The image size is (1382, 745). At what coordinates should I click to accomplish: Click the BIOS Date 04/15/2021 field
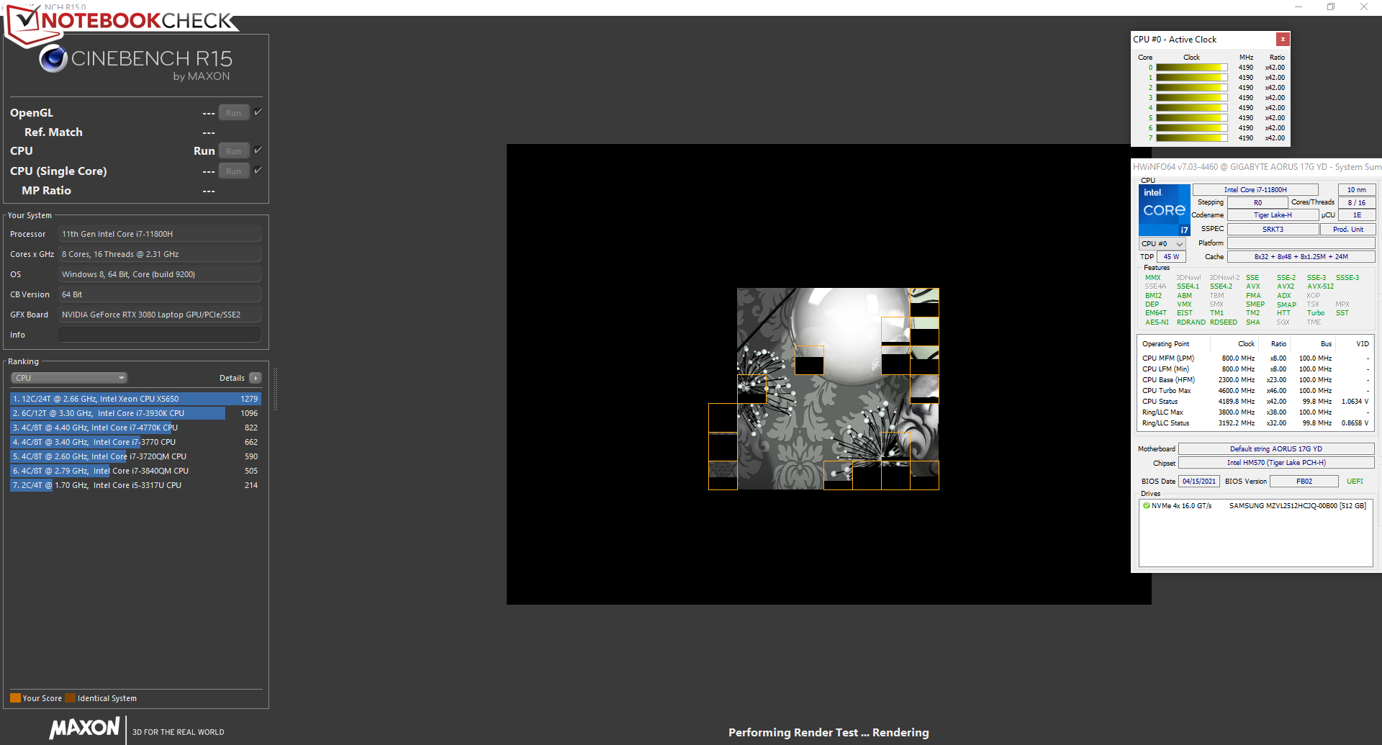pyautogui.click(x=1198, y=482)
